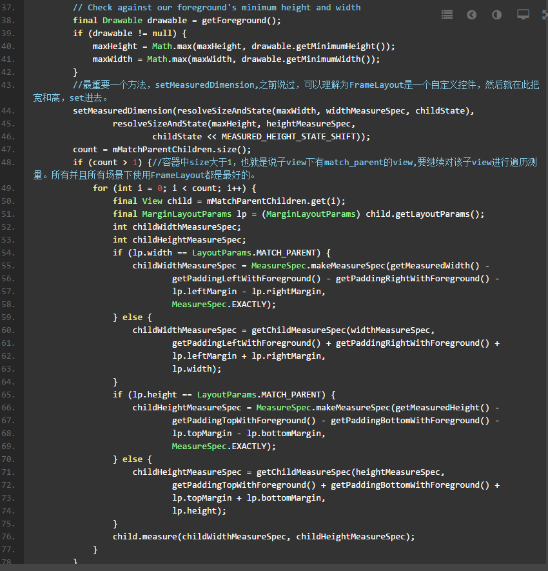Click the "Drawable" type on line 38
548x571 pixels.
122,21
